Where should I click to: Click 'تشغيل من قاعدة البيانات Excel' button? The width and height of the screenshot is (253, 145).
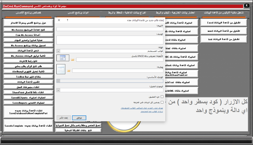223,23
